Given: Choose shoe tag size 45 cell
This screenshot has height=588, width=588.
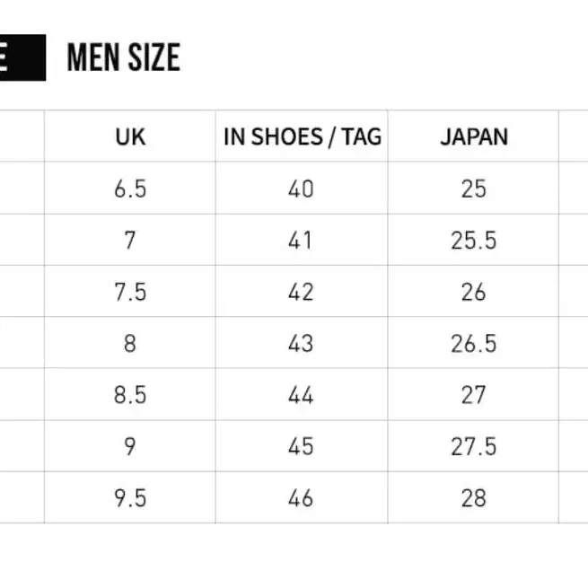Looking at the screenshot, I should coord(302,447).
